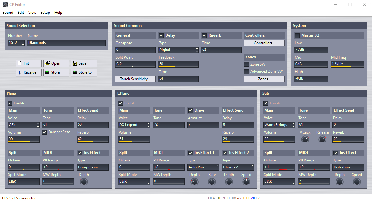The height and width of the screenshot is (201, 372).
Task: Click the sound Name field Diamonds
Action: [x=66, y=43]
